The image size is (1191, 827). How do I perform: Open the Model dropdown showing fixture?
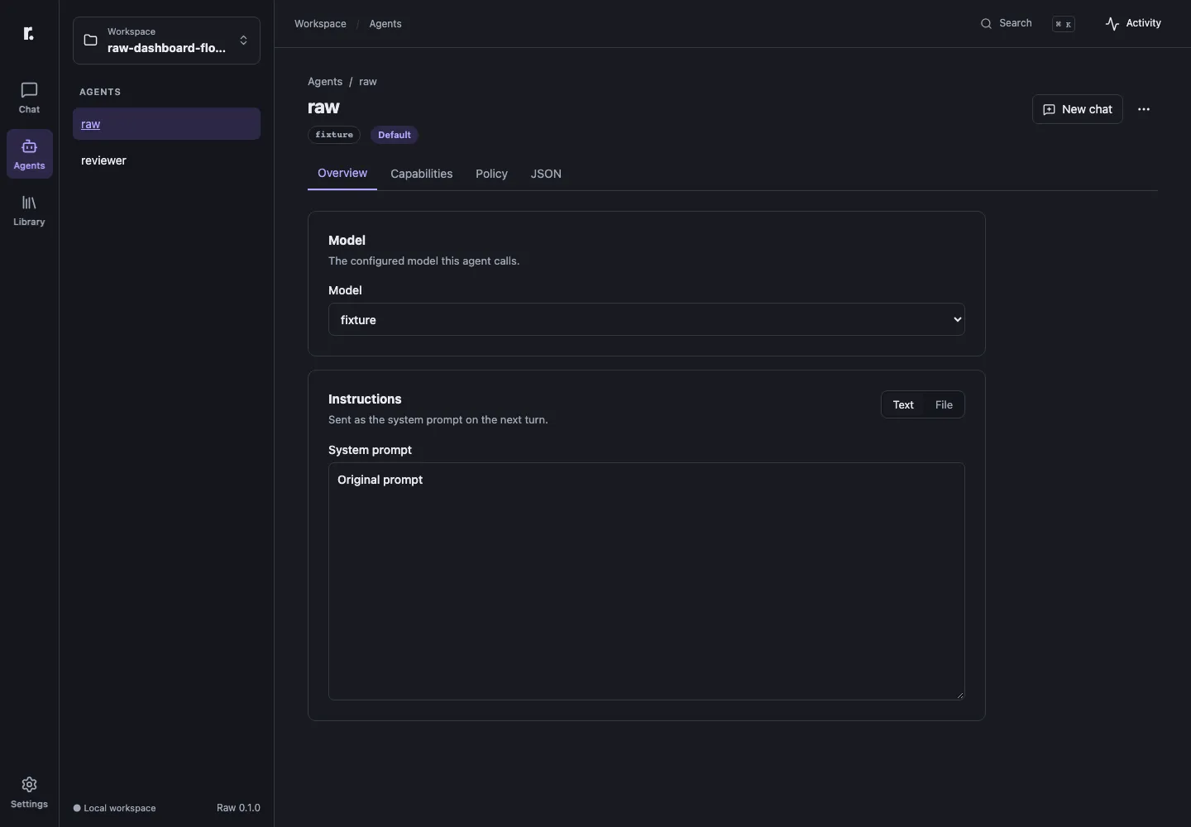coord(647,319)
